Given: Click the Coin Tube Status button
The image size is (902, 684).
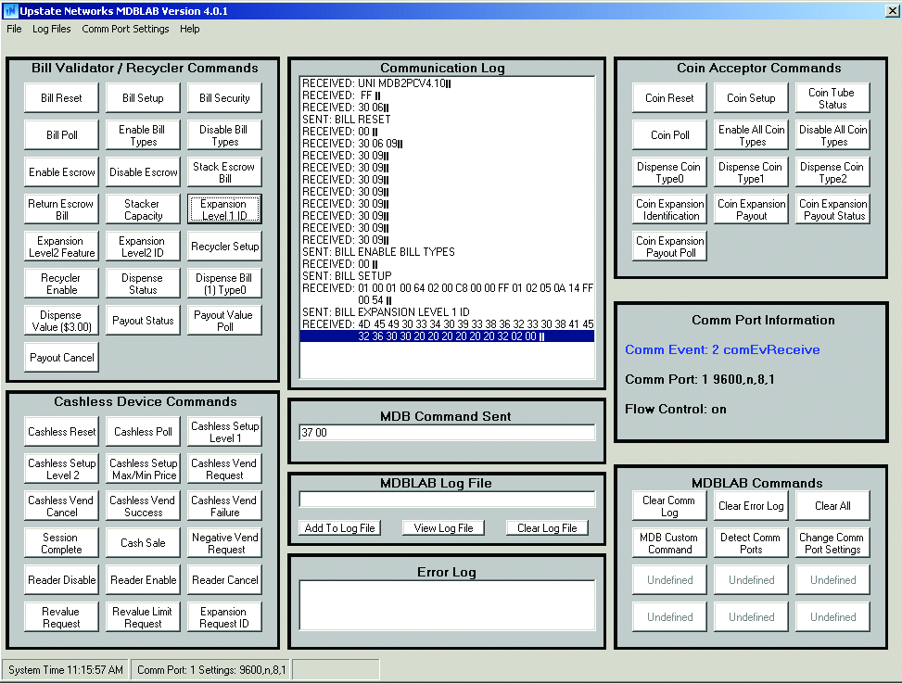Looking at the screenshot, I should click(x=832, y=98).
